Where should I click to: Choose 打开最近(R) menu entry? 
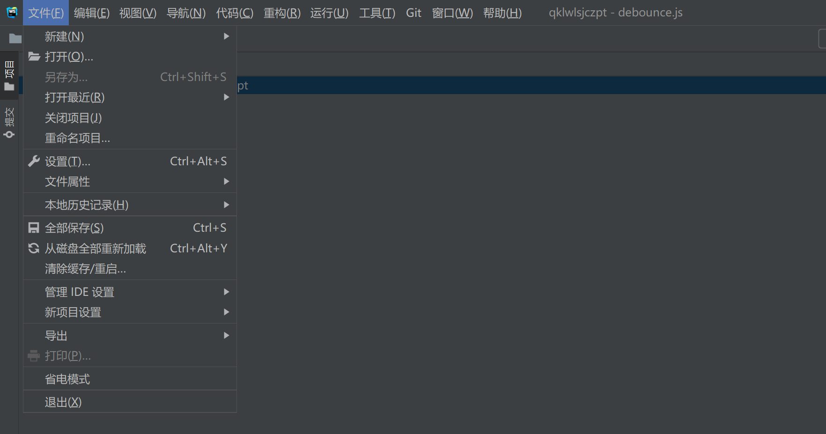[x=130, y=97]
